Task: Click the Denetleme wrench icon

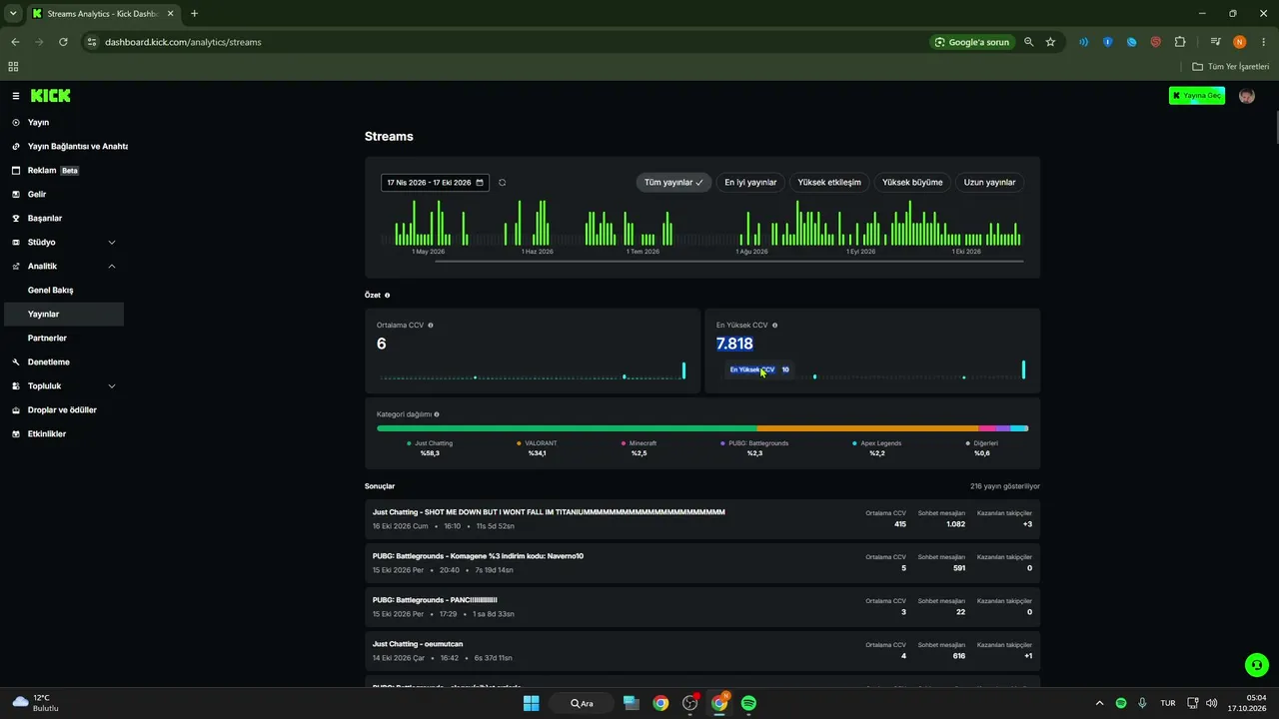Action: (x=16, y=361)
